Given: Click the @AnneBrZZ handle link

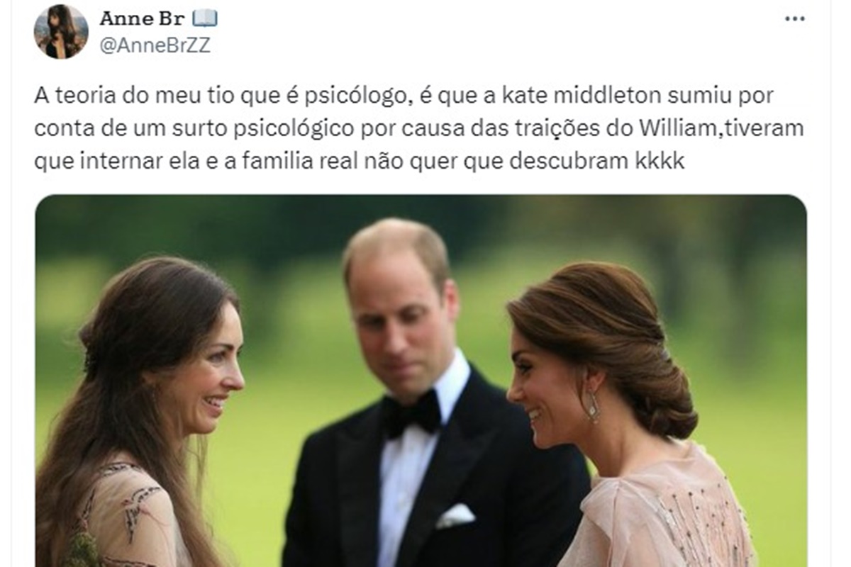Looking at the screenshot, I should [154, 45].
